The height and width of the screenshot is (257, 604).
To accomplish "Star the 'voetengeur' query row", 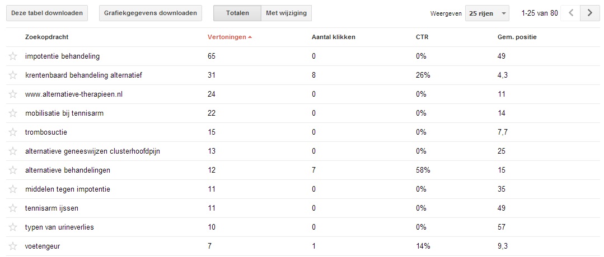I will click(x=13, y=246).
